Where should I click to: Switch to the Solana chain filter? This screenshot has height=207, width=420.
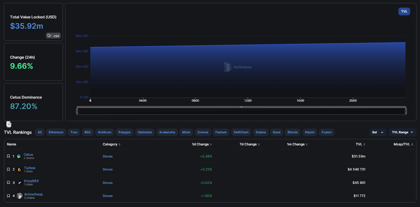point(261,132)
